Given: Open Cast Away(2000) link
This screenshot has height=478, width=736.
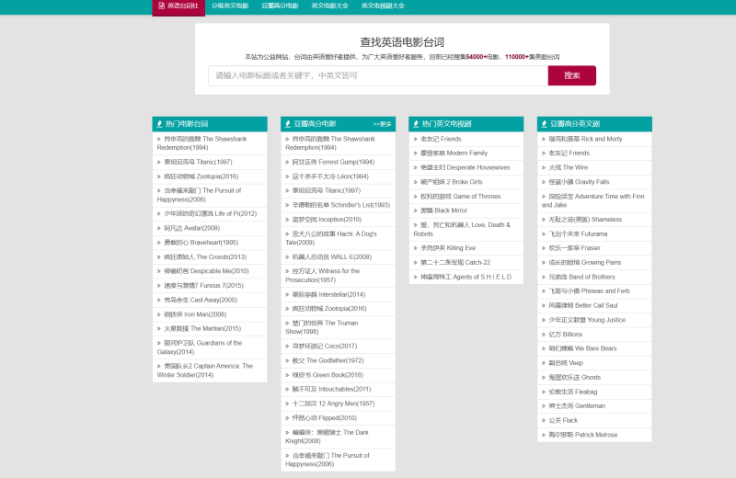Looking at the screenshot, I should pyautogui.click(x=201, y=301).
